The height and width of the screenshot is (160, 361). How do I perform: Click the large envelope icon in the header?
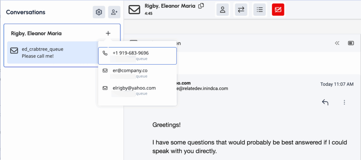click(134, 9)
